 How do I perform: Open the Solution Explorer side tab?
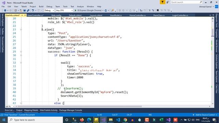pyautogui.click(x=217, y=61)
